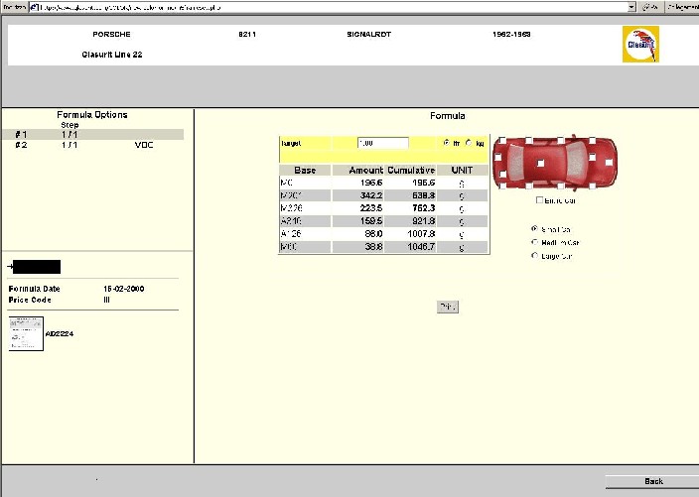Click the amount value 159.5
Image resolution: width=699 pixels, height=497 pixels.
point(371,221)
